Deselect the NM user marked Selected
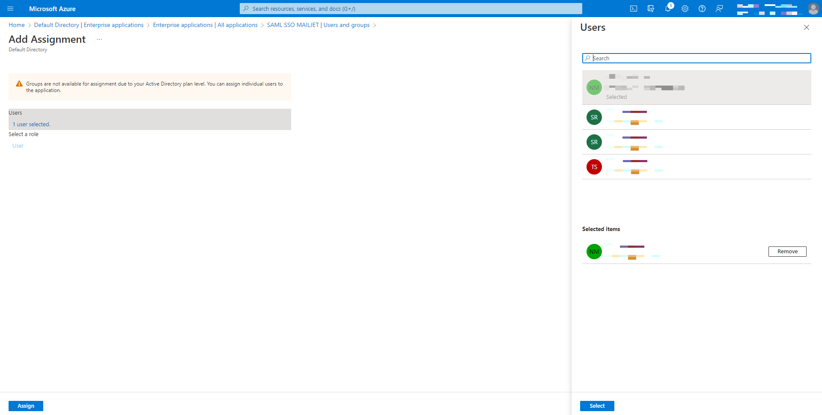This screenshot has width=822, height=415. coord(697,87)
